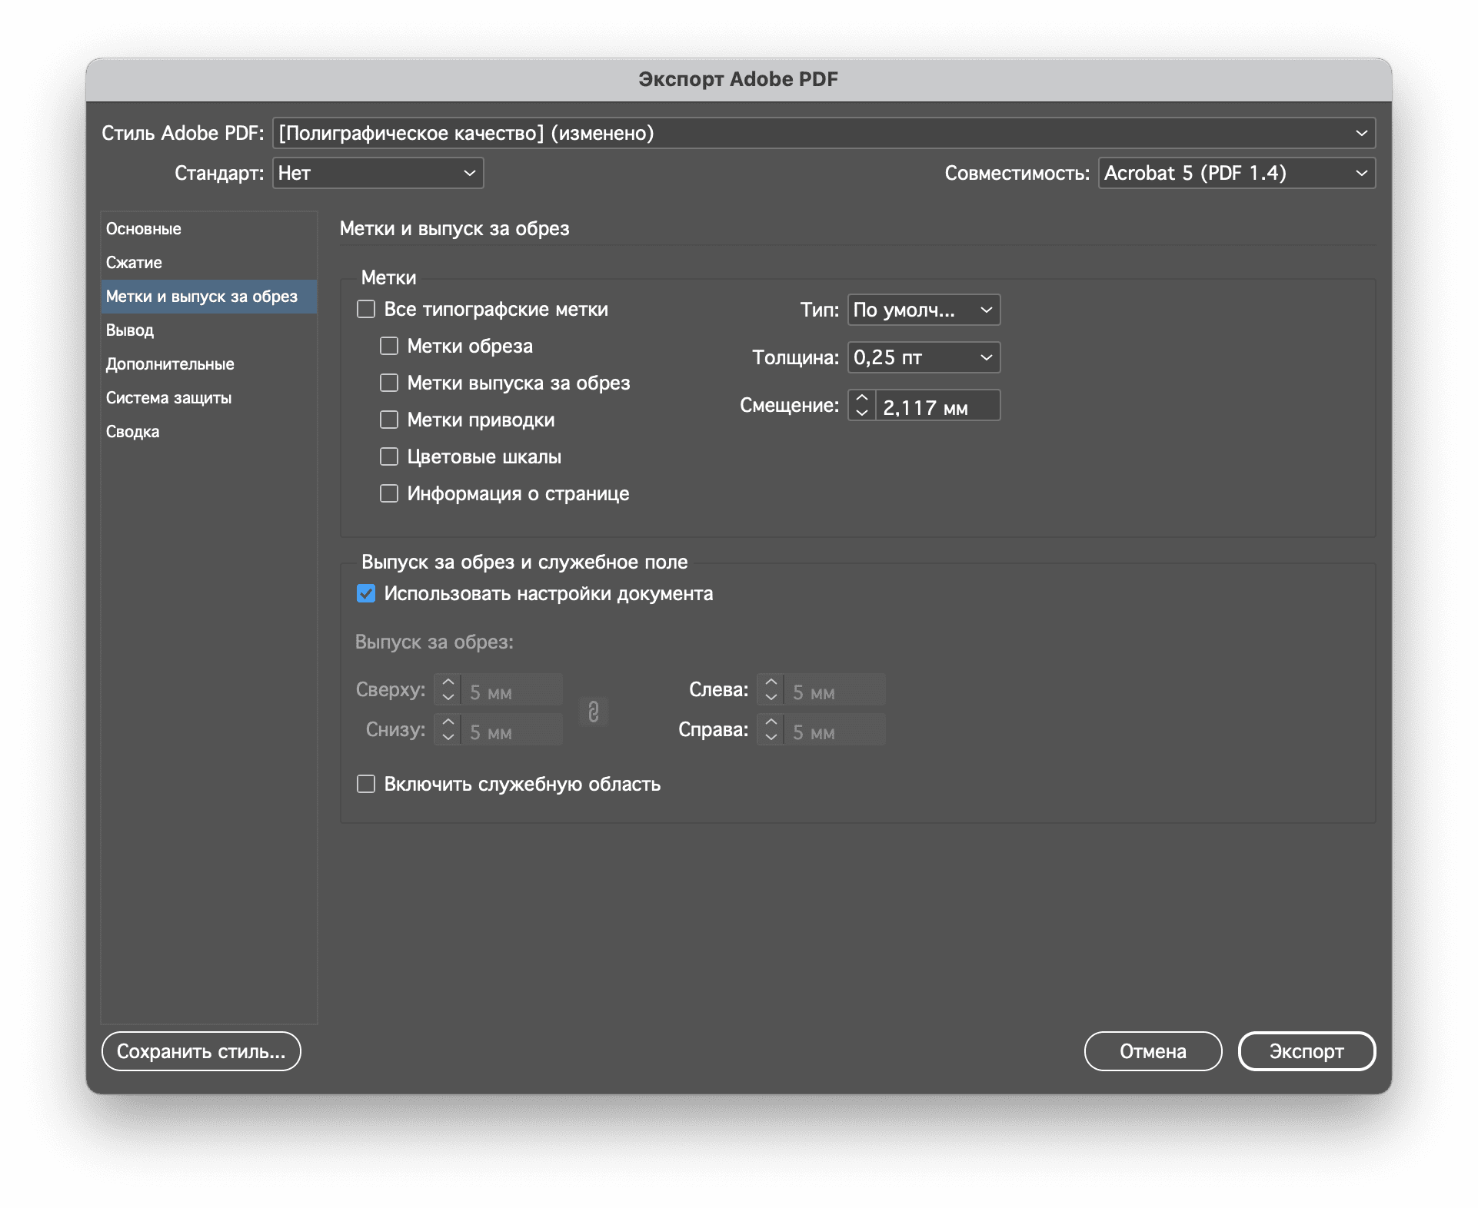Switch to the Сжатие section
Screen dimensions: 1478x1208
(x=209, y=263)
